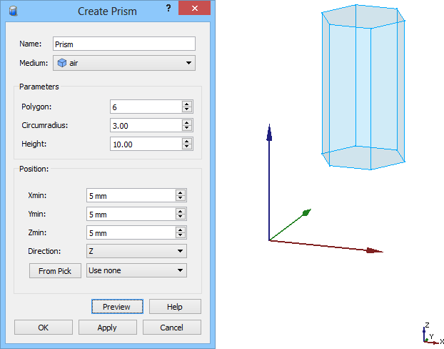Confirm with the OK button
This screenshot has width=444, height=349.
[44, 328]
